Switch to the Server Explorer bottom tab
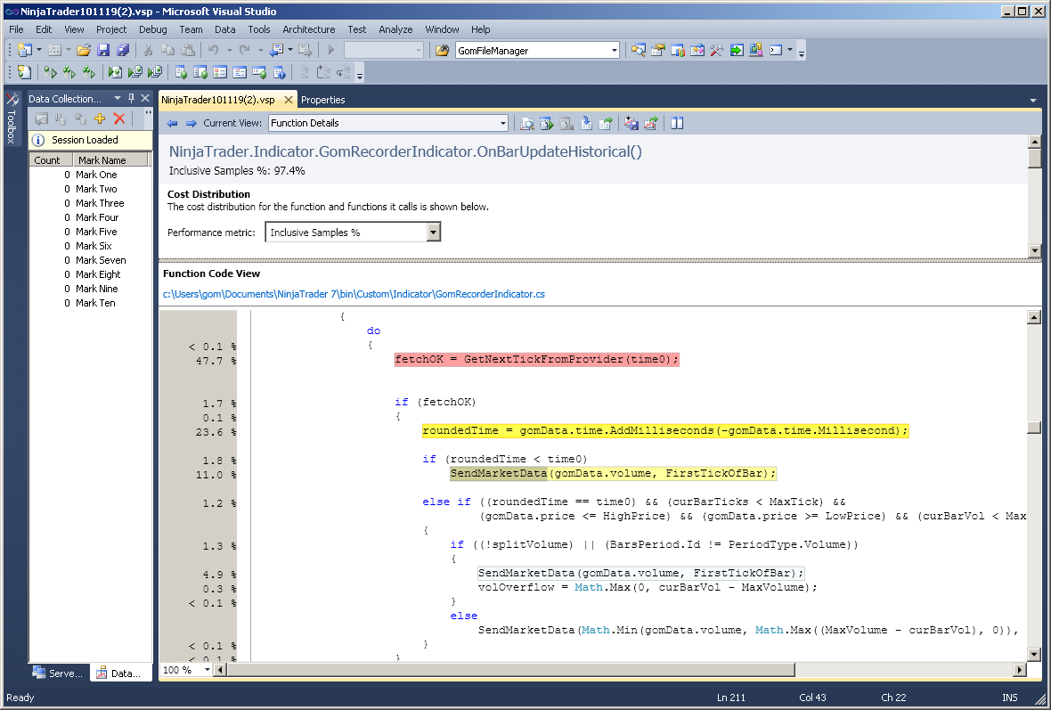1051x710 pixels. pos(58,673)
